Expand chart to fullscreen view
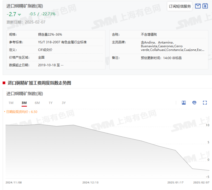 (205, 103)
